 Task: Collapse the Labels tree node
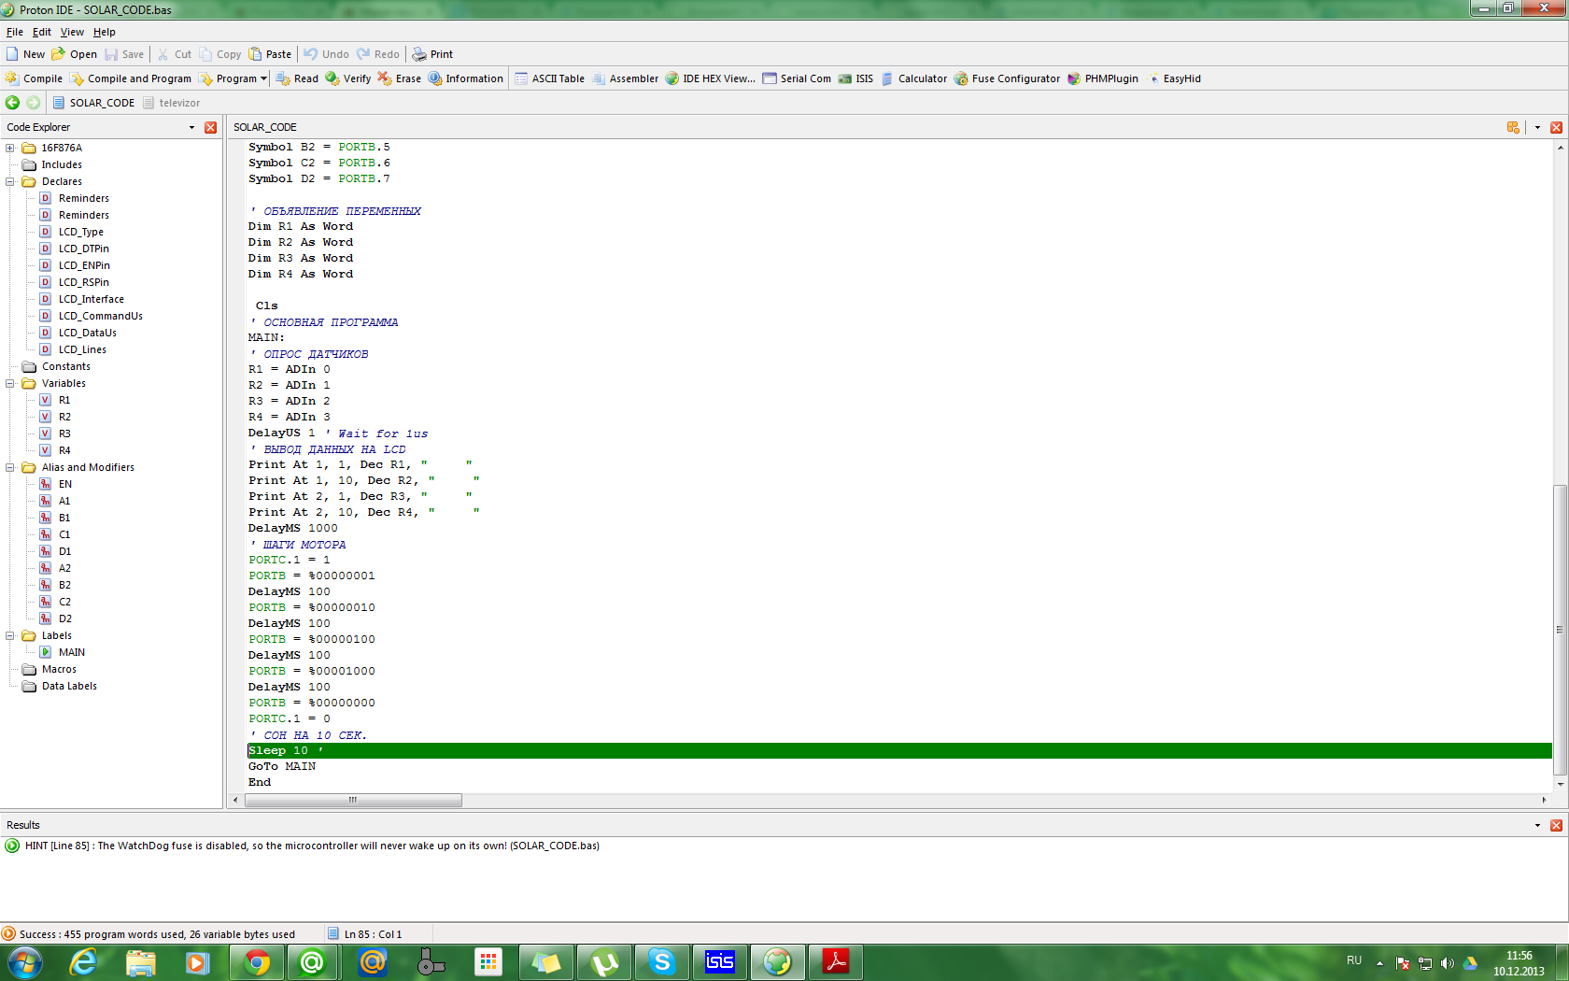click(x=9, y=635)
